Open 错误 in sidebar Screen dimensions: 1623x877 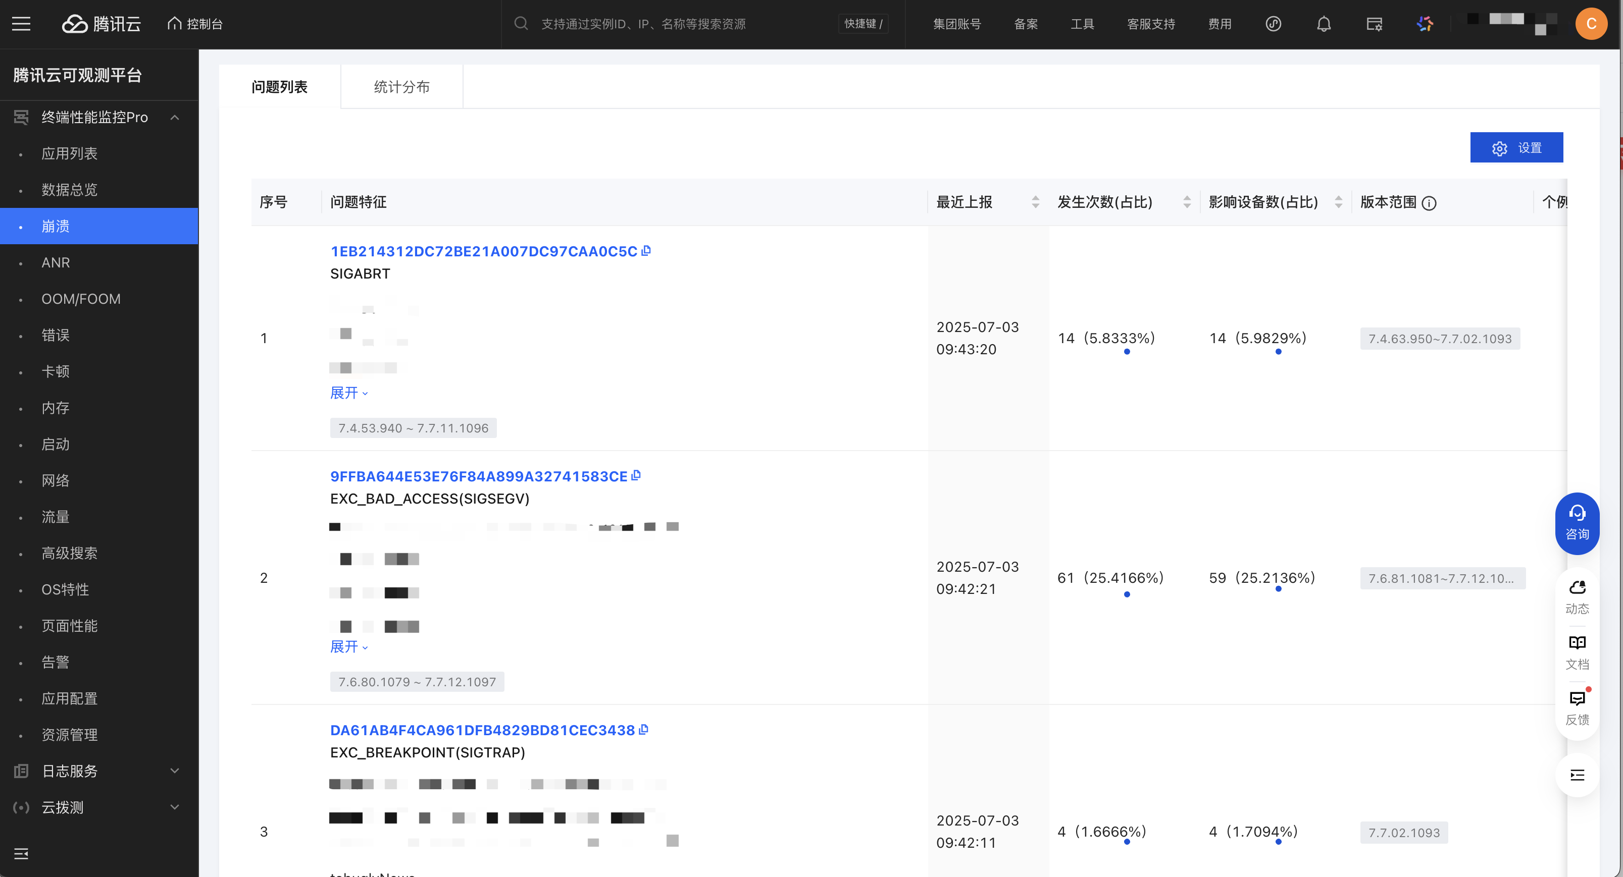(56, 335)
